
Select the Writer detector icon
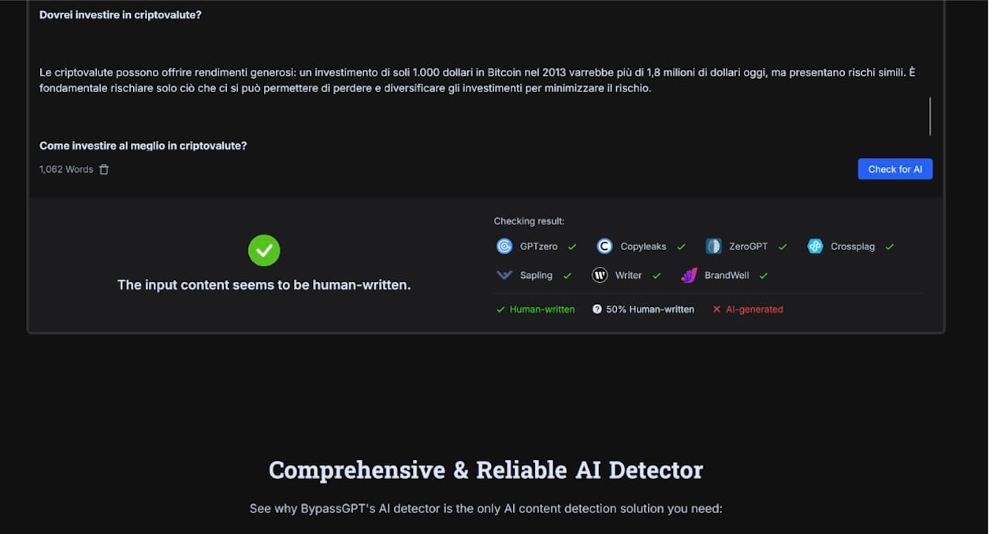pyautogui.click(x=600, y=276)
